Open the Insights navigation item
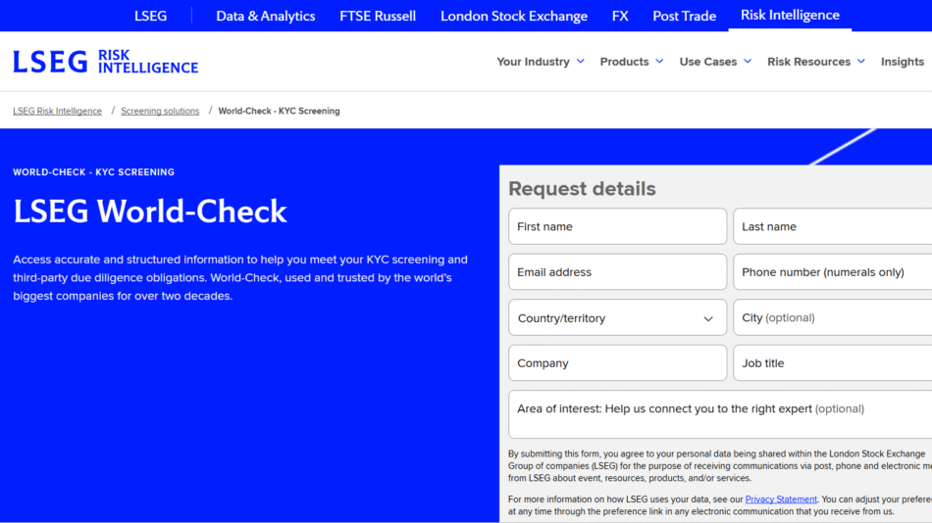Image resolution: width=932 pixels, height=523 pixels. click(x=902, y=62)
